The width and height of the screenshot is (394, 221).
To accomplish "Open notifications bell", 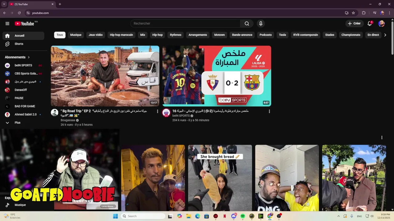I will click(x=370, y=24).
